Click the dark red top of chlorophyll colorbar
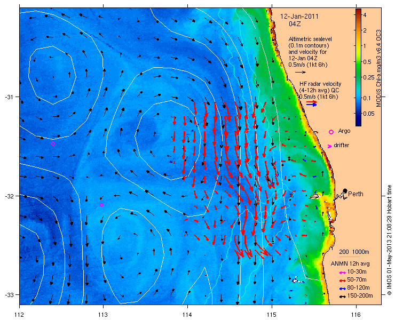 [x=358, y=11]
